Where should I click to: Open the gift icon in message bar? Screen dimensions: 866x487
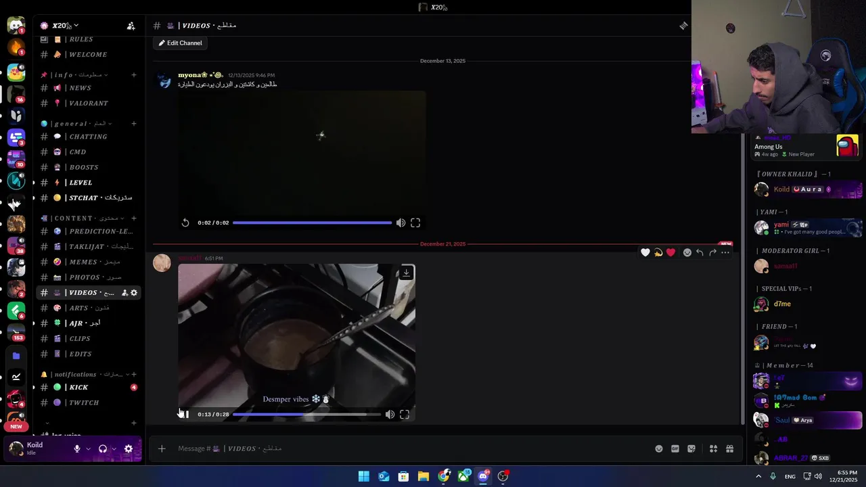coord(729,448)
